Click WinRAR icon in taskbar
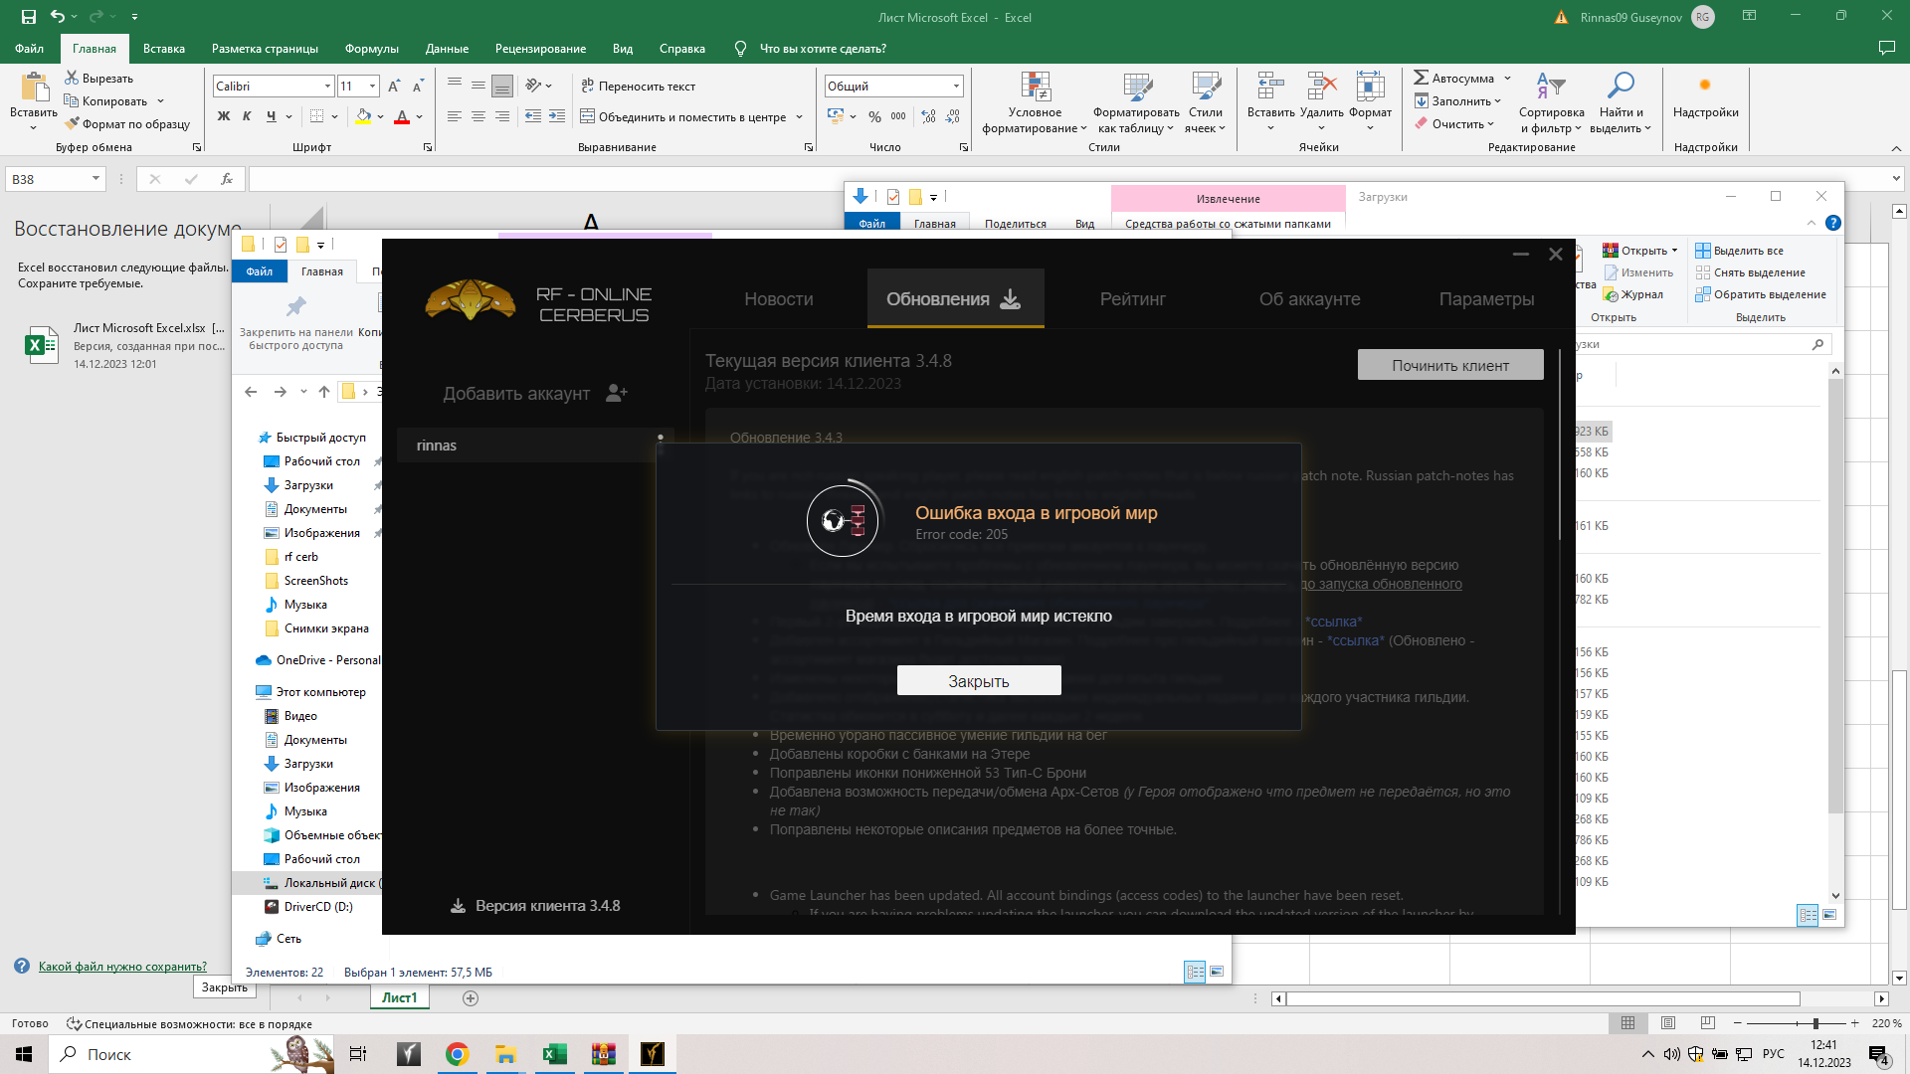 (603, 1054)
